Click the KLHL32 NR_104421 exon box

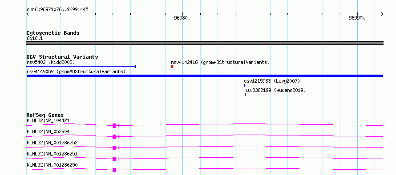pos(114,126)
